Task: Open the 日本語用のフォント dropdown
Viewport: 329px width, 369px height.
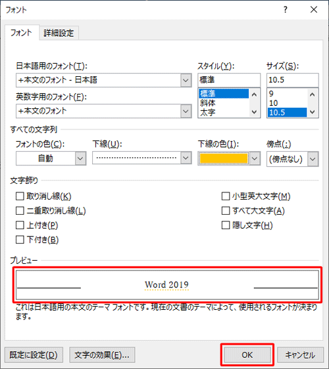Action: click(x=186, y=80)
